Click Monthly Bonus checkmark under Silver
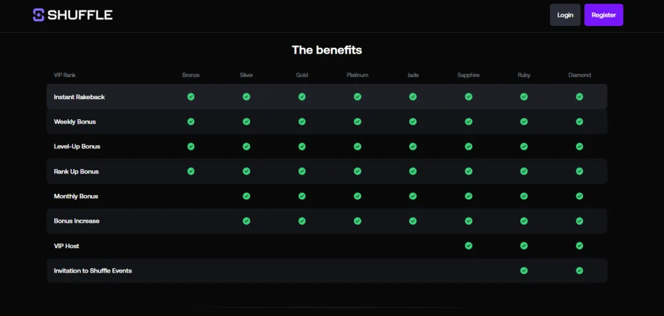 tap(246, 196)
